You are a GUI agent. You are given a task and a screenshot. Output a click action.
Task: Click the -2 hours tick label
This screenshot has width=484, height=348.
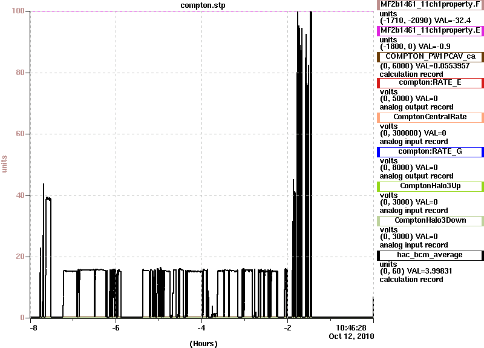(x=287, y=327)
